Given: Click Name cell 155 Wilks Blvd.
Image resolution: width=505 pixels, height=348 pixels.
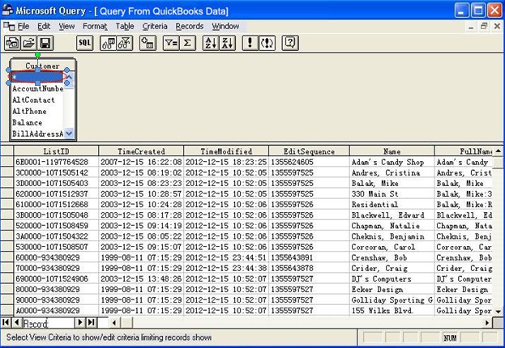Looking at the screenshot, I should tap(392, 311).
